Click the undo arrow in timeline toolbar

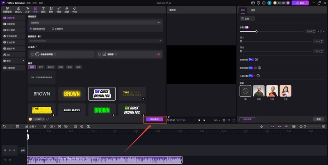click(5, 126)
